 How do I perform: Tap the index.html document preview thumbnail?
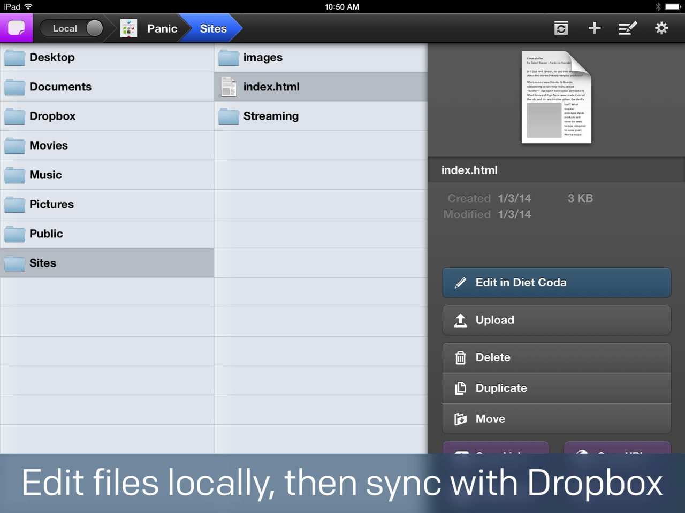pos(556,97)
